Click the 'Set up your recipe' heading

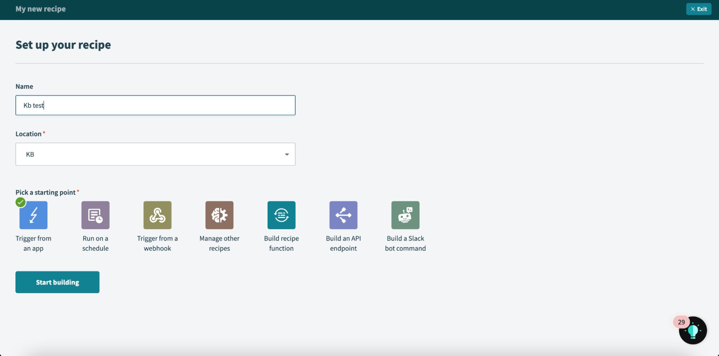tap(63, 45)
